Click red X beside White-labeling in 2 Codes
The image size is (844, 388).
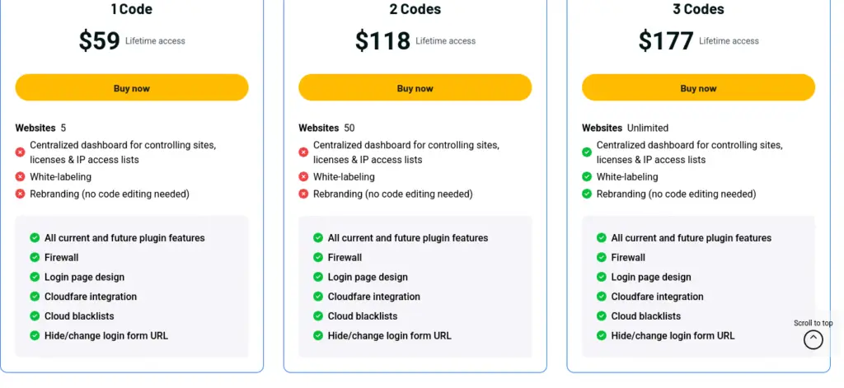point(303,177)
